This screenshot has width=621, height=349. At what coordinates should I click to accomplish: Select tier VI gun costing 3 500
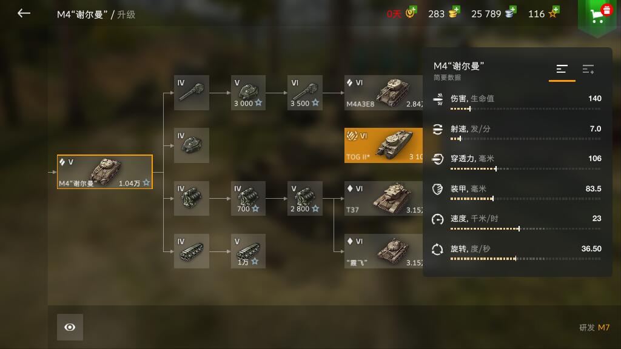[305, 93]
